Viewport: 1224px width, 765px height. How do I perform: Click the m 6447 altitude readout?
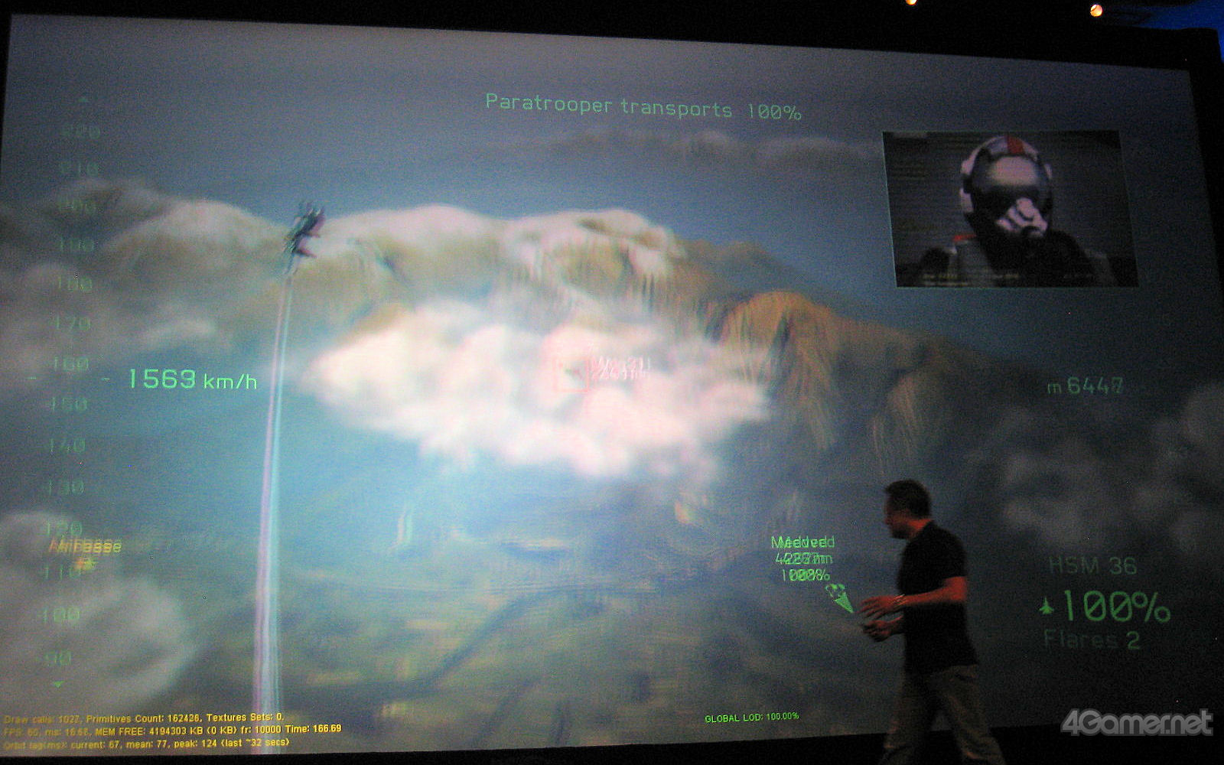[1086, 386]
